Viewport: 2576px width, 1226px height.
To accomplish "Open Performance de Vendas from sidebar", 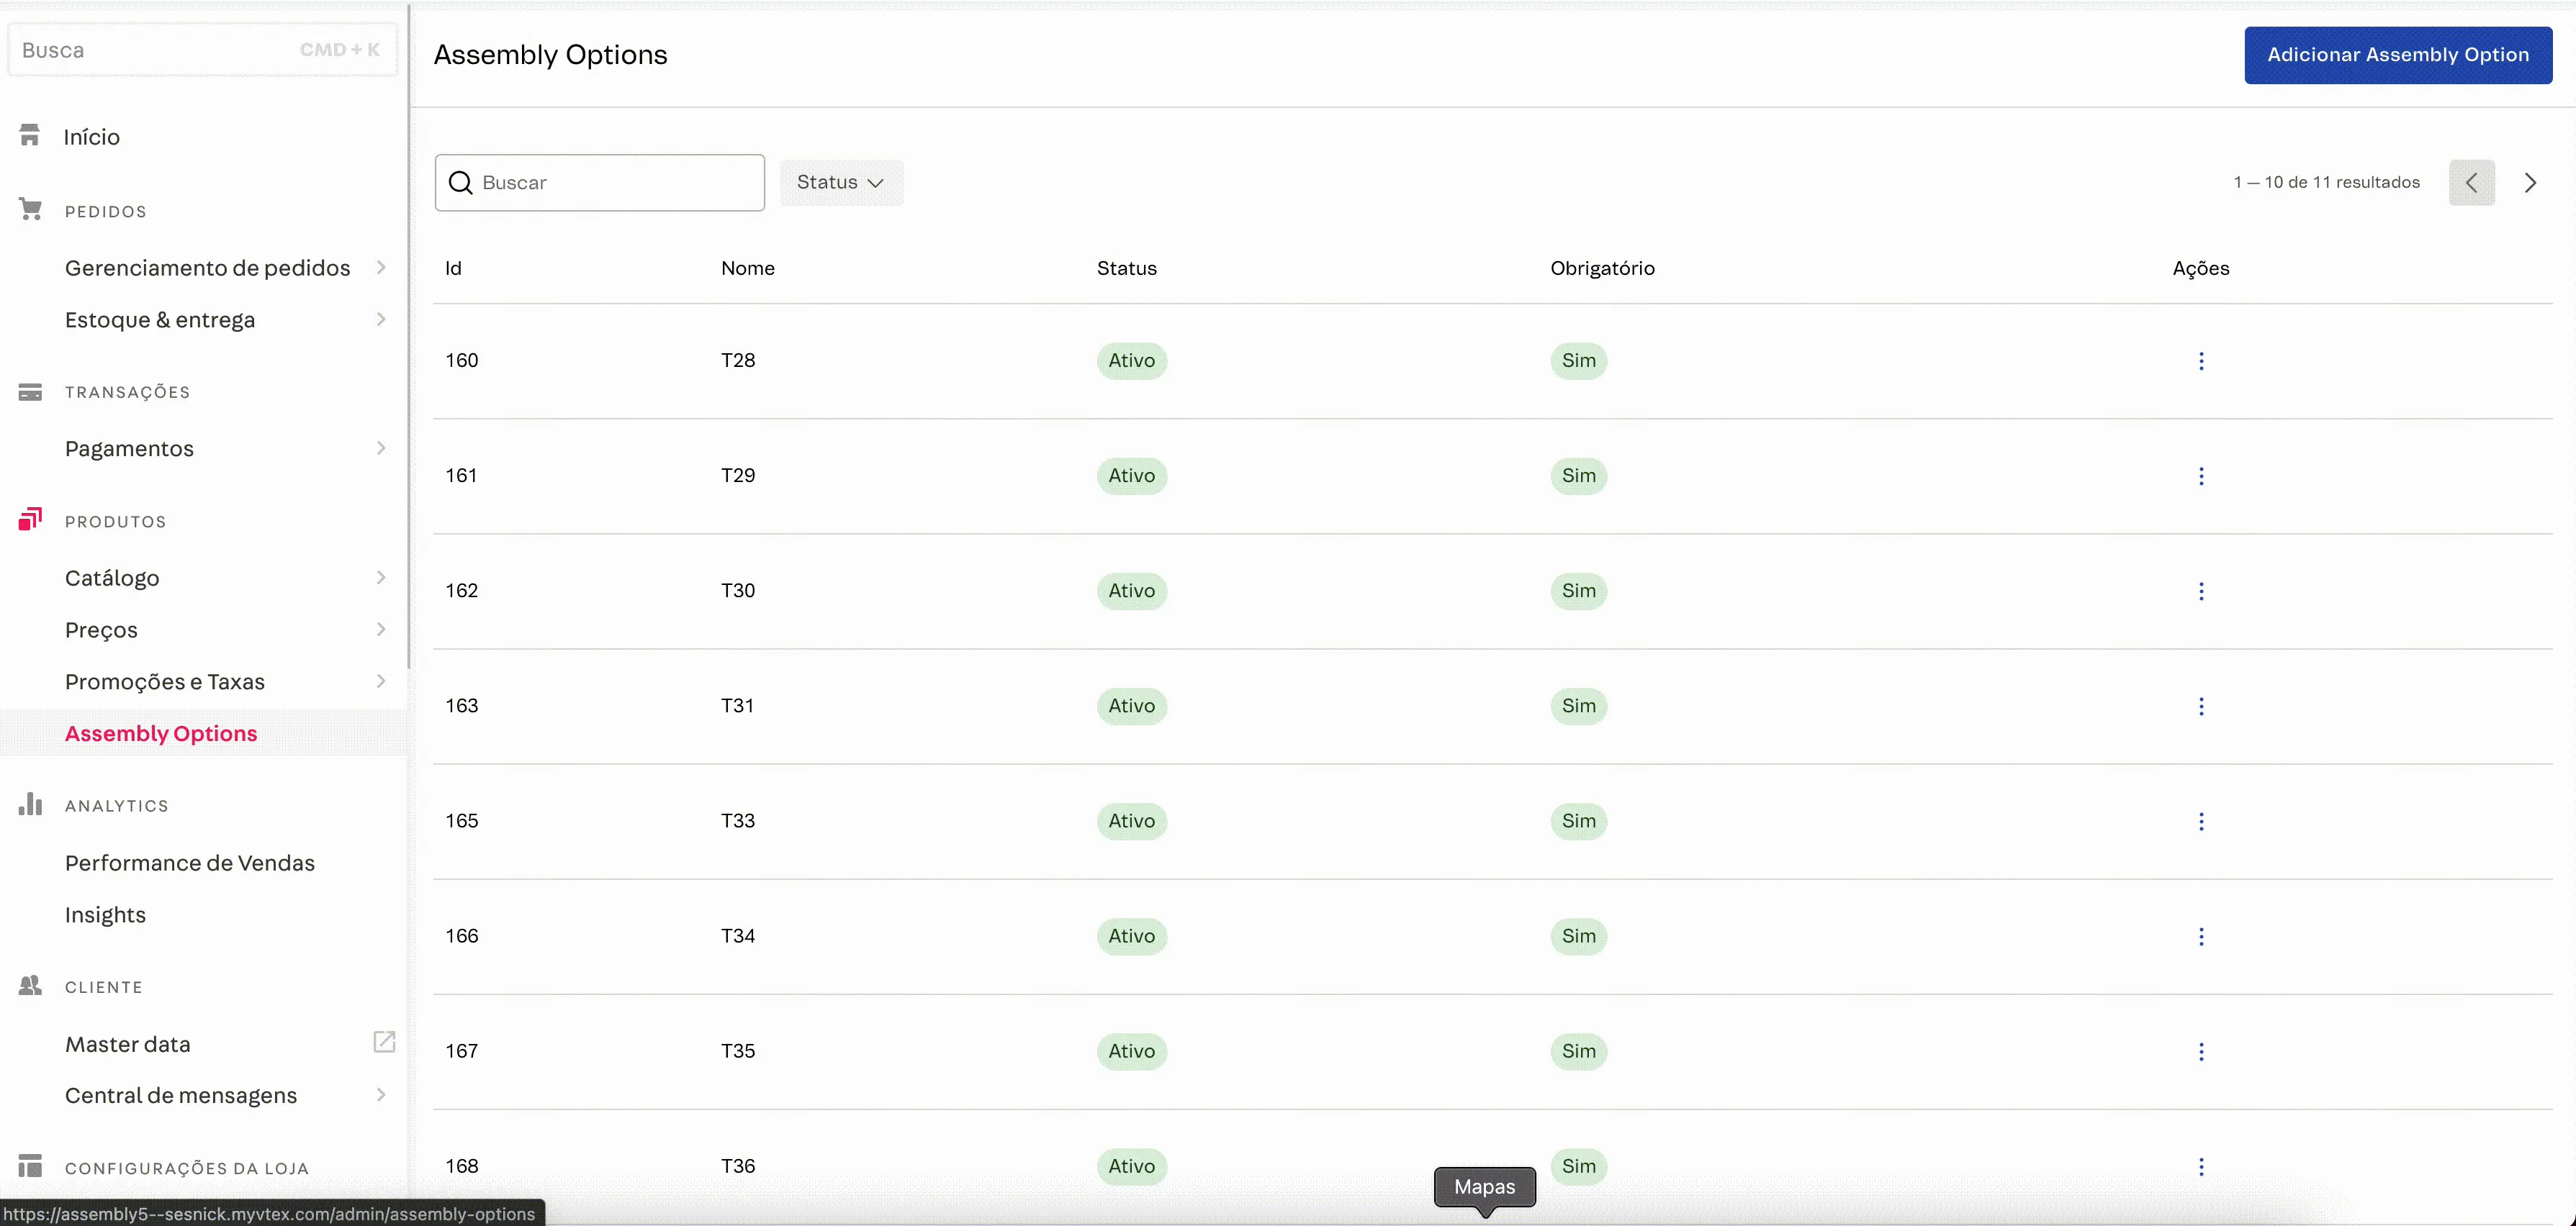I will (x=189, y=862).
